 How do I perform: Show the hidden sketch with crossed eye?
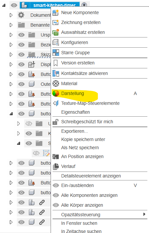pos(36,153)
